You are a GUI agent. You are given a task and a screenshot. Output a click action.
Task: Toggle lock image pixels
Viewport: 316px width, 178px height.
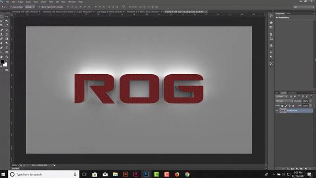(x=286, y=105)
